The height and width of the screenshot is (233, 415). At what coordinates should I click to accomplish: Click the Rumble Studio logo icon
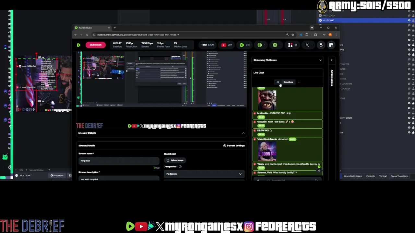78,45
